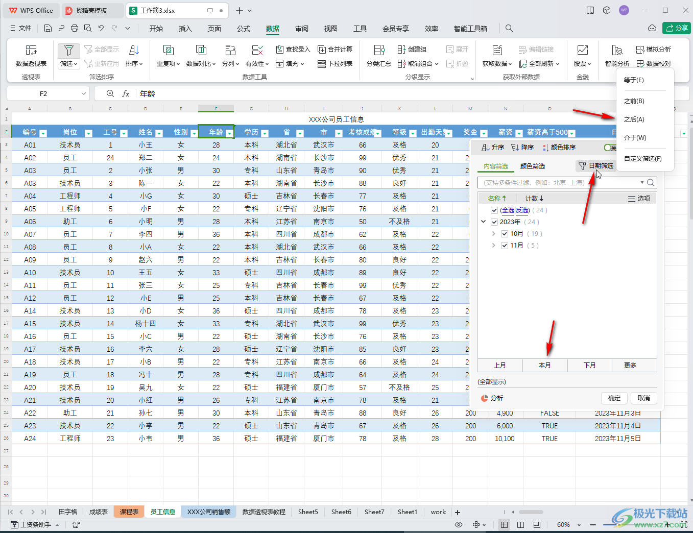The height and width of the screenshot is (533, 693).
Task: Toggle the switch next to 颜色排序
Action: [x=610, y=148]
